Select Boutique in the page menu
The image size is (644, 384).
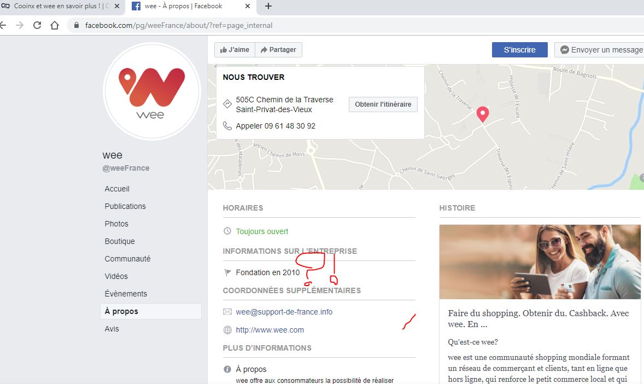pyautogui.click(x=120, y=241)
